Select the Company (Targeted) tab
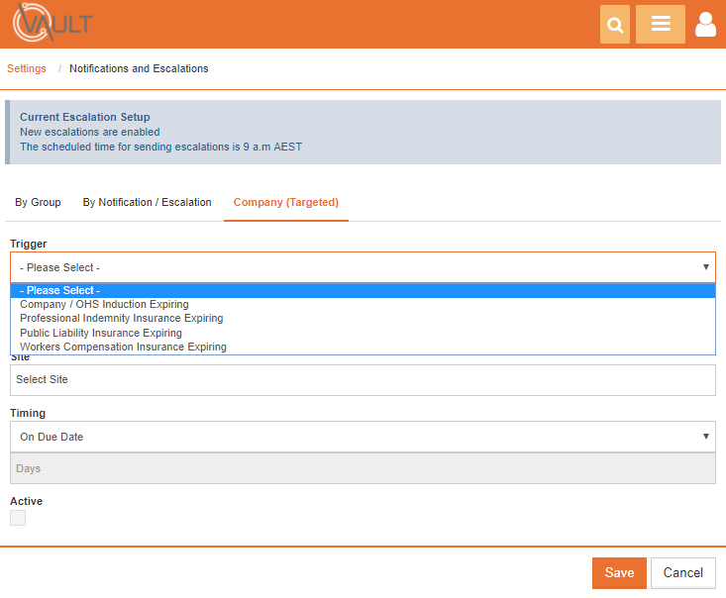Screen dimensions: 726x598 tap(286, 202)
